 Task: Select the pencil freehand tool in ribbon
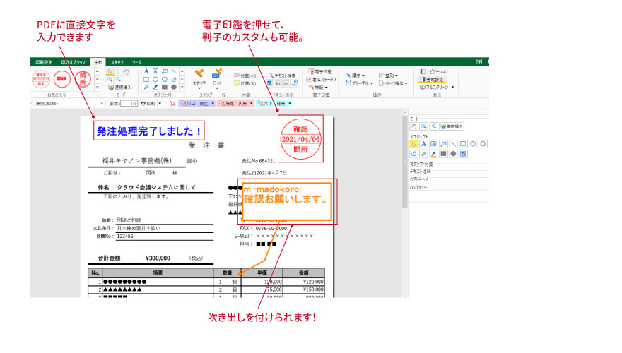click(146, 87)
